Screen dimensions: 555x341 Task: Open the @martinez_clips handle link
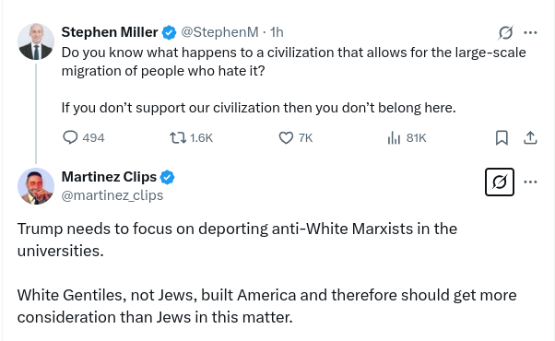(112, 195)
